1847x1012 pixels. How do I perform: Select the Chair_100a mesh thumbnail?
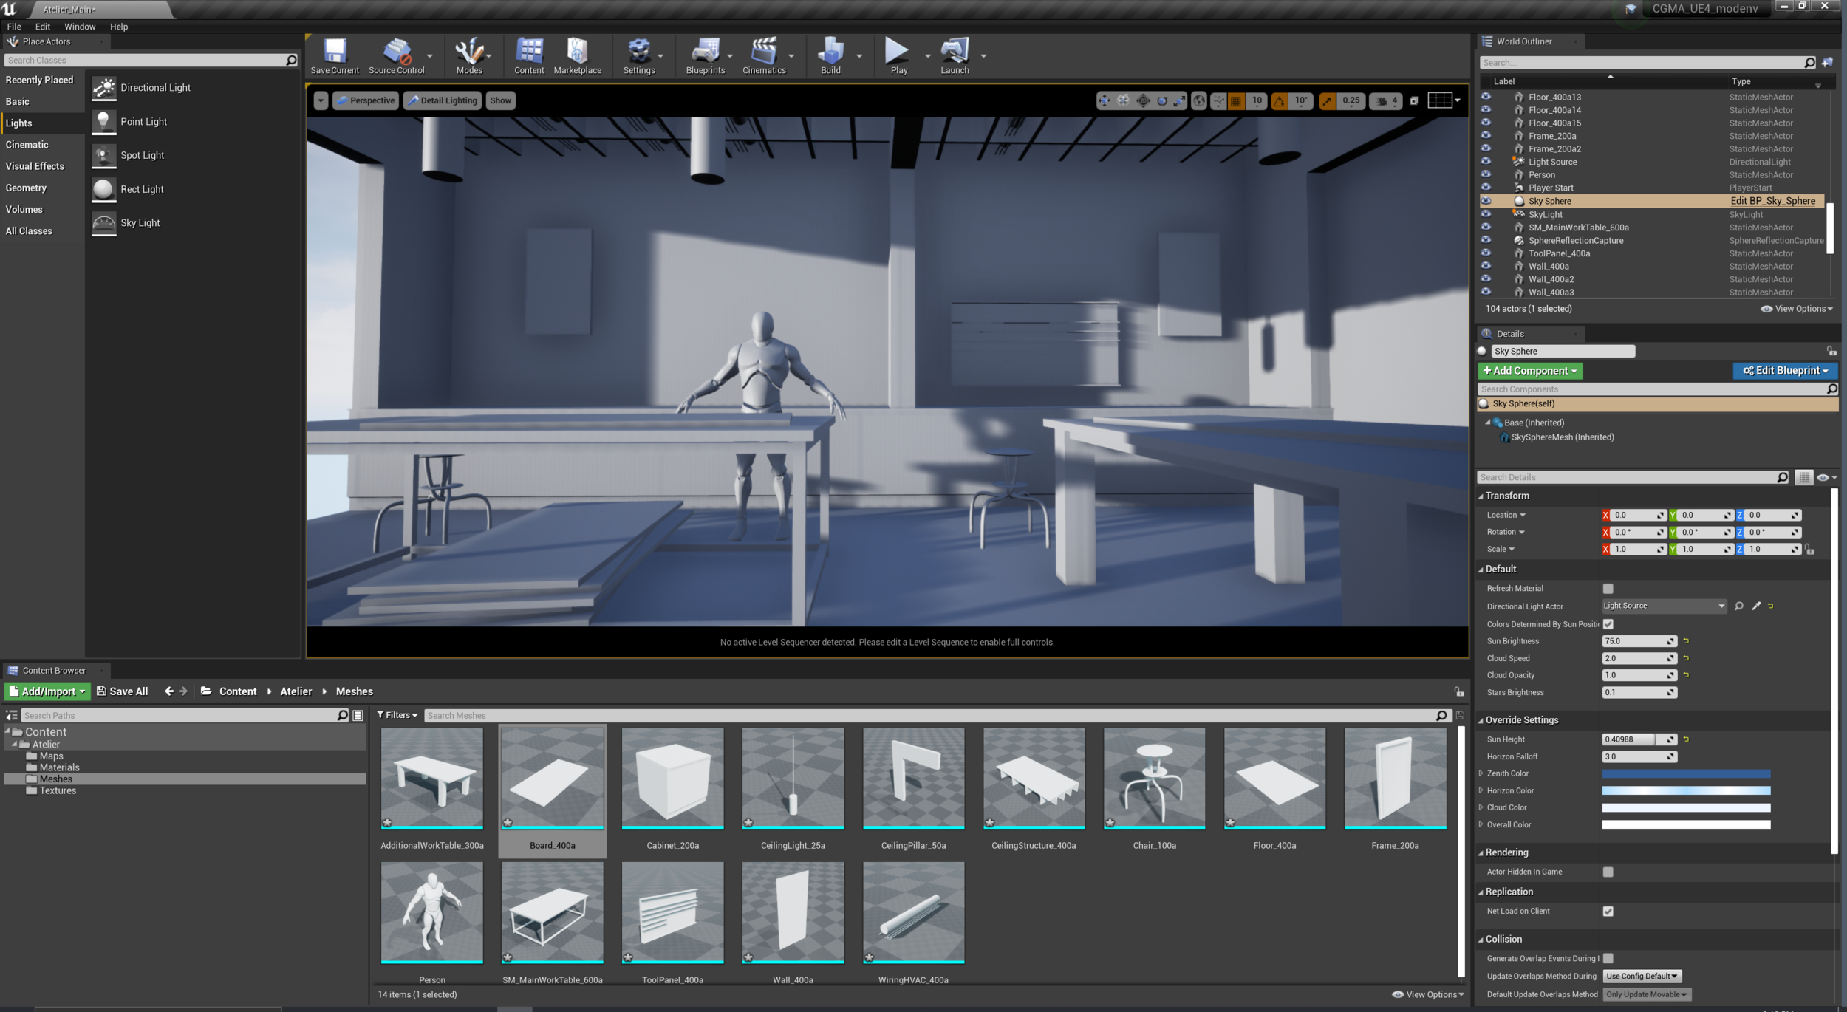[x=1153, y=778]
